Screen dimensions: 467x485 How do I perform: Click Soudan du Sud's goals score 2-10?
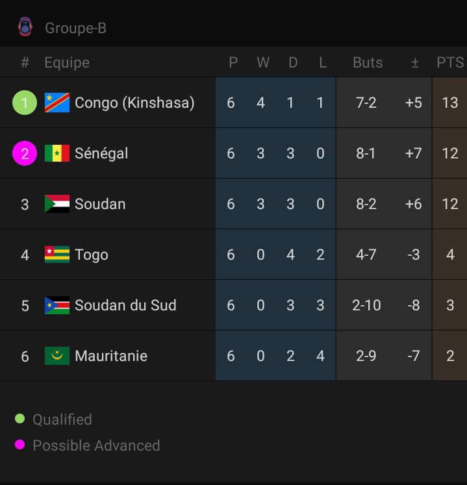pos(366,305)
